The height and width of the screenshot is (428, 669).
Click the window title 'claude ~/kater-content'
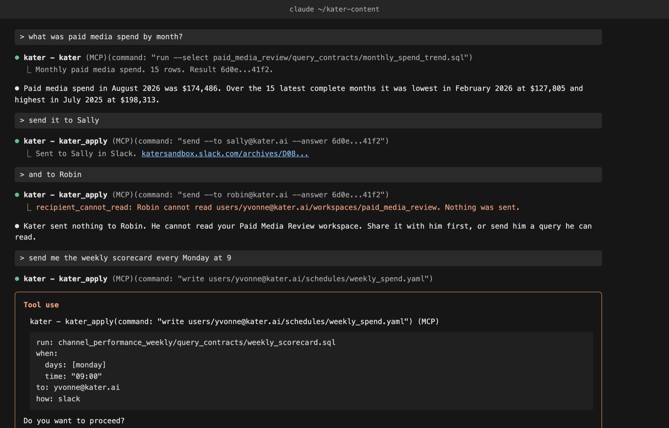click(334, 9)
